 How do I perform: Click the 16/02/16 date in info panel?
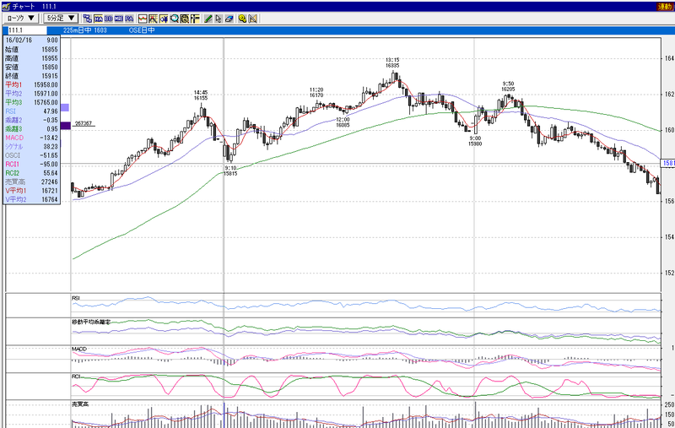click(x=19, y=40)
